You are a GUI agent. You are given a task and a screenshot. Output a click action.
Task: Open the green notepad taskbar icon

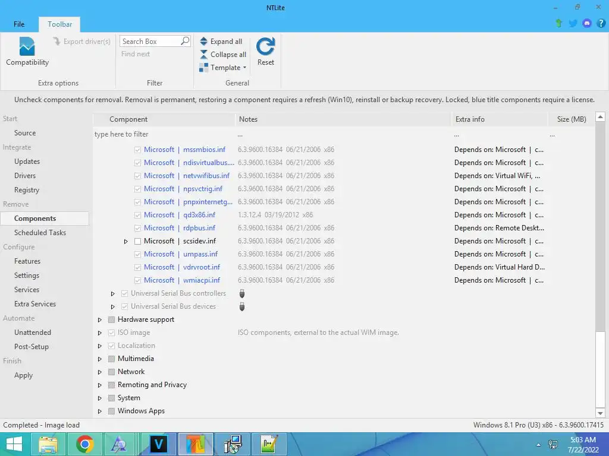coord(269,444)
